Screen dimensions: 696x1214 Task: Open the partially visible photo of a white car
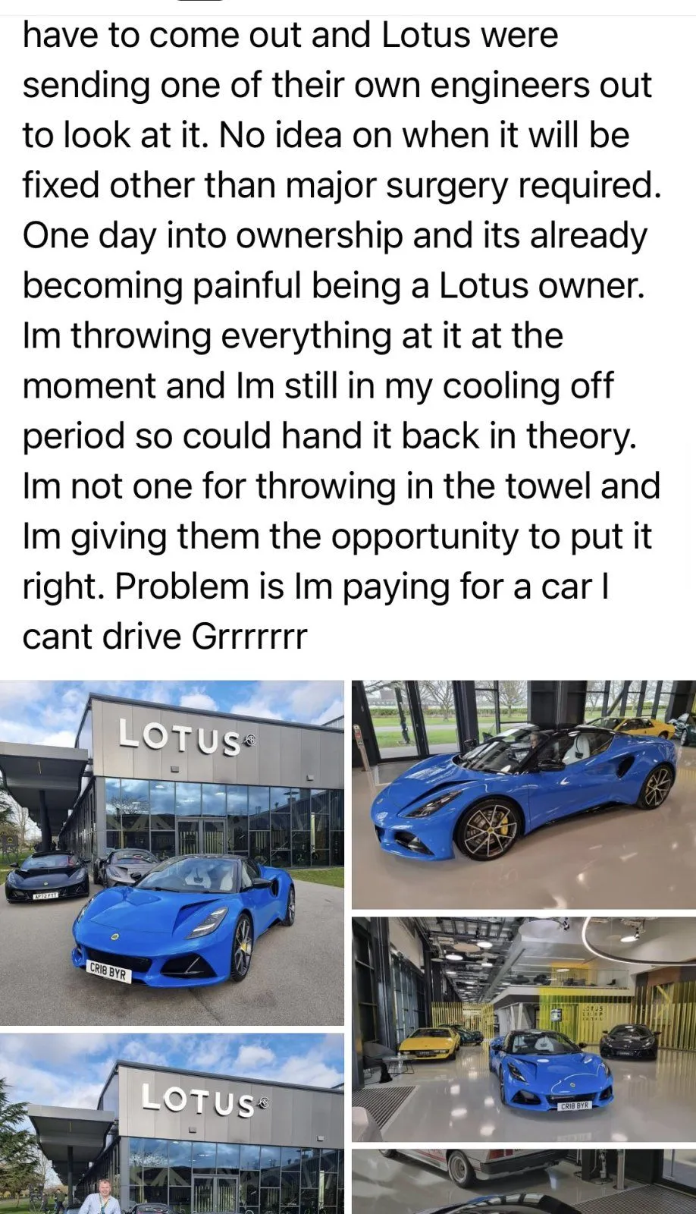[524, 1182]
